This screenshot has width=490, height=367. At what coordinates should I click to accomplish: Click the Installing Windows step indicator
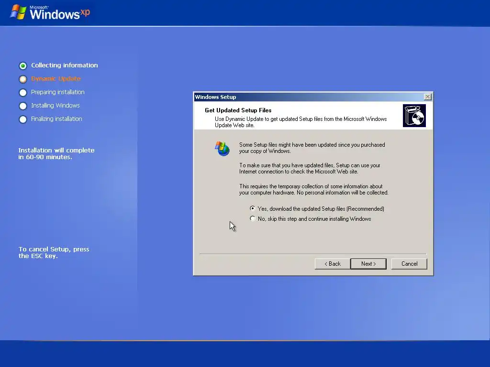point(23,106)
